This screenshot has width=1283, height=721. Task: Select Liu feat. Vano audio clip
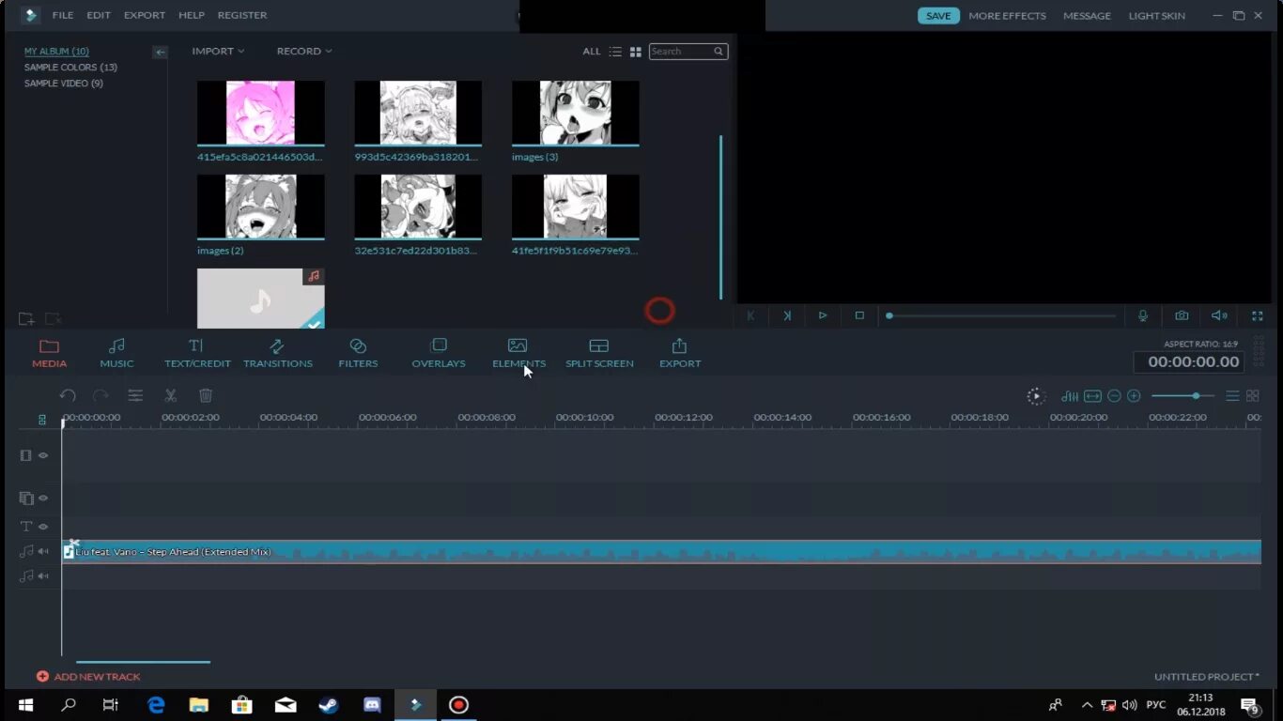tap(661, 552)
